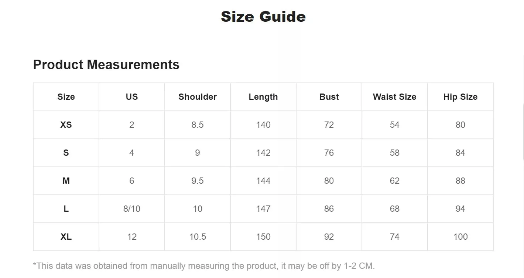Click the M size row label

click(x=66, y=181)
